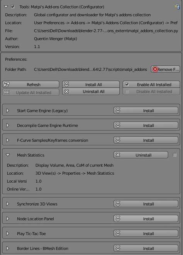Expand the Decompile Game Engine Runtime entry
Screen dimensions: 183x255
(x=8, y=126)
